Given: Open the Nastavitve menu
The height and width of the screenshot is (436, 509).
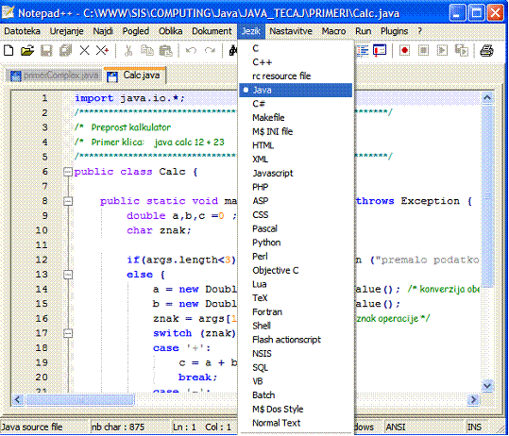Looking at the screenshot, I should (291, 31).
